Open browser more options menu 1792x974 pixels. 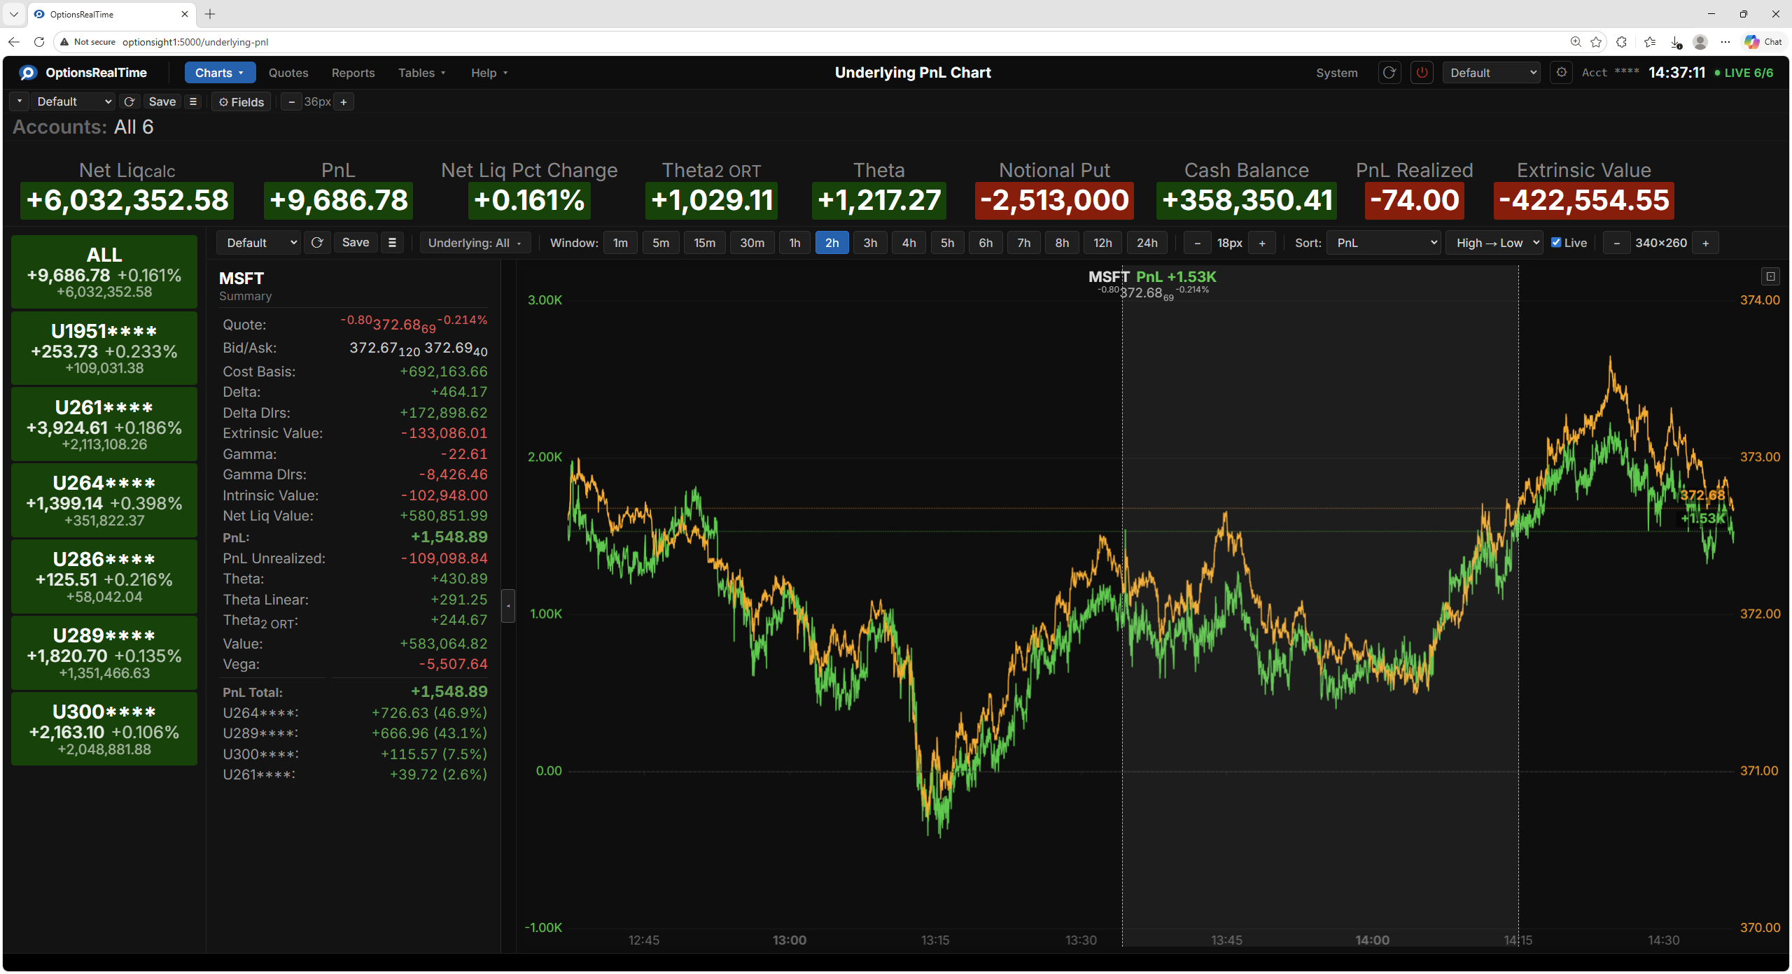1725,42
